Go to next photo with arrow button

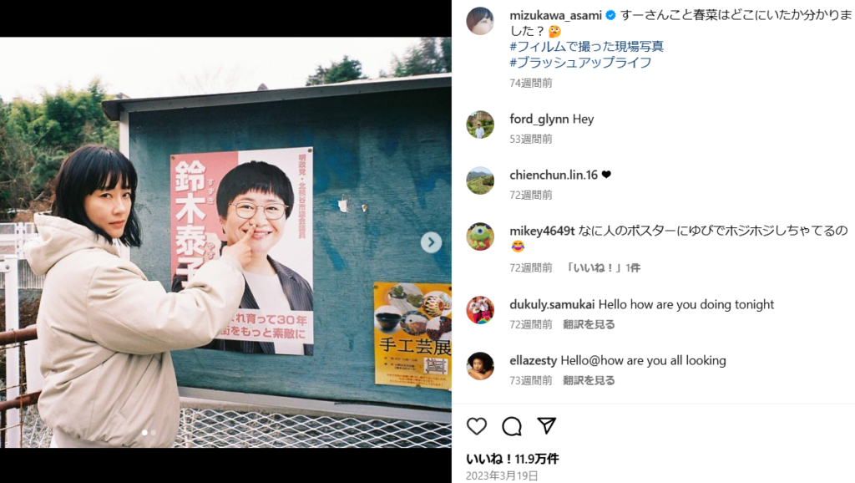point(431,242)
